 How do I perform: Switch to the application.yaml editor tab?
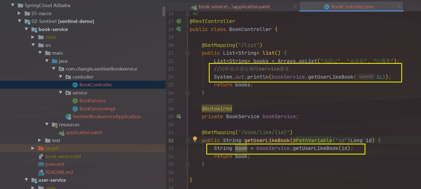pos(234,7)
